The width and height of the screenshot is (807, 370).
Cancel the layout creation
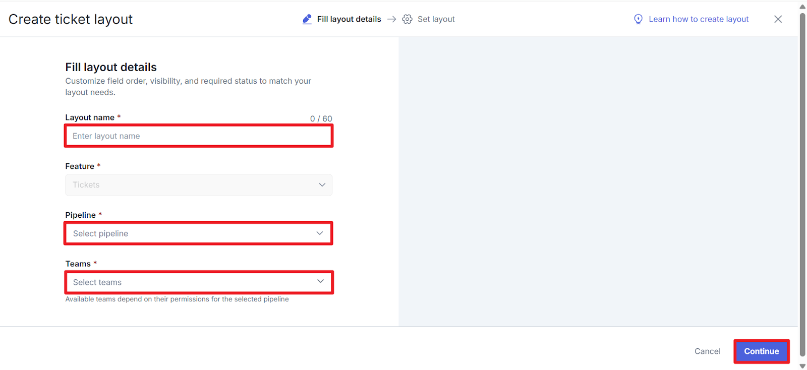[x=707, y=351]
